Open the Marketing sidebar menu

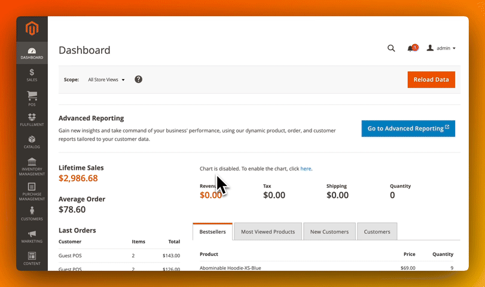click(x=32, y=236)
